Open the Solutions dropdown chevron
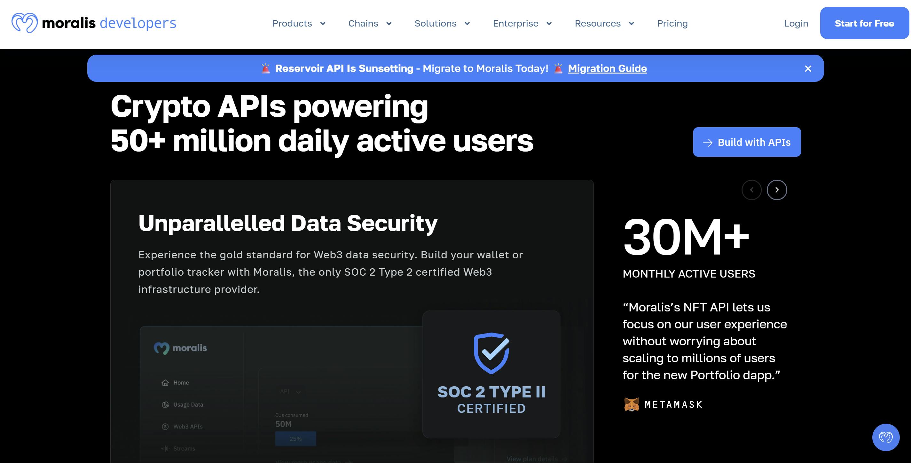911x463 pixels. click(x=467, y=24)
